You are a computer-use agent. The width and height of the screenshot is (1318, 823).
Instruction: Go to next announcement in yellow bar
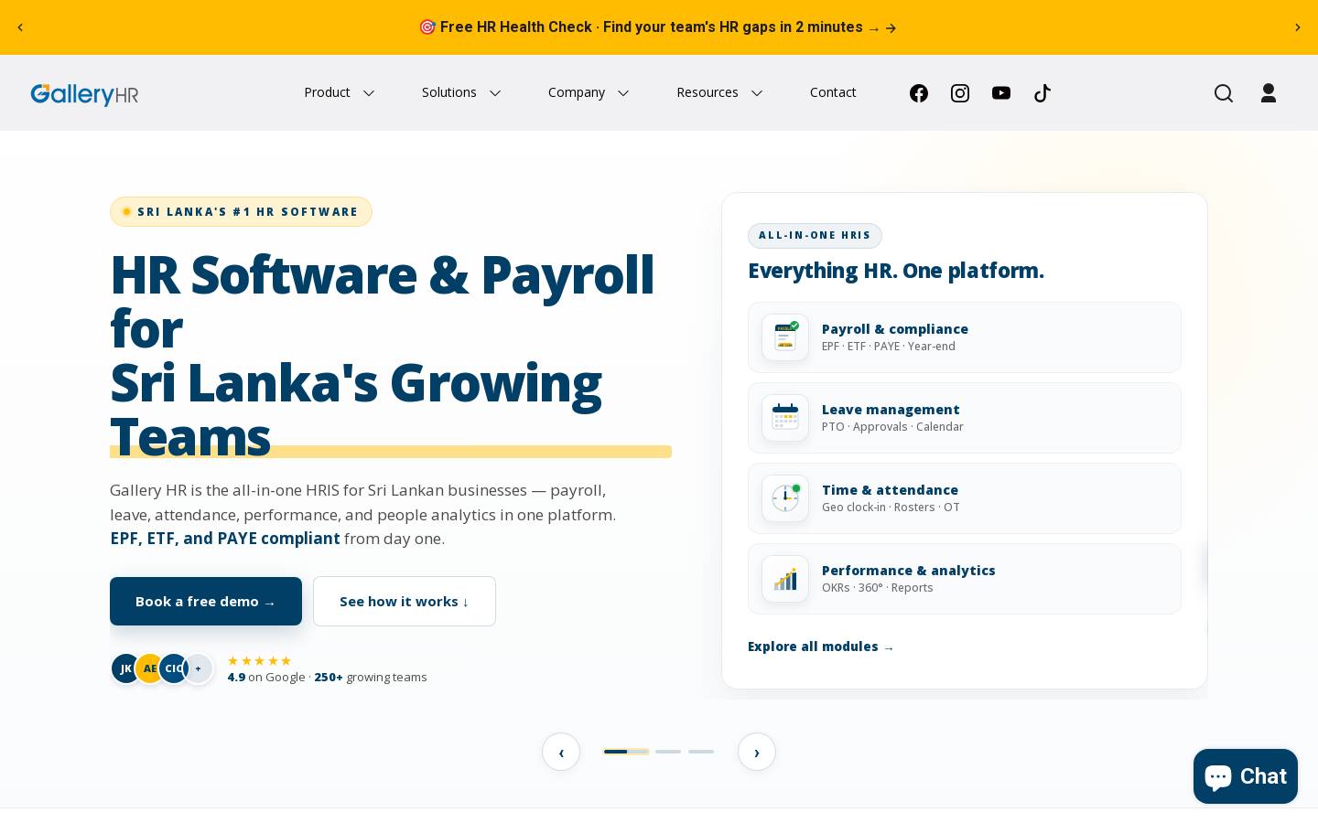[x=1297, y=27]
